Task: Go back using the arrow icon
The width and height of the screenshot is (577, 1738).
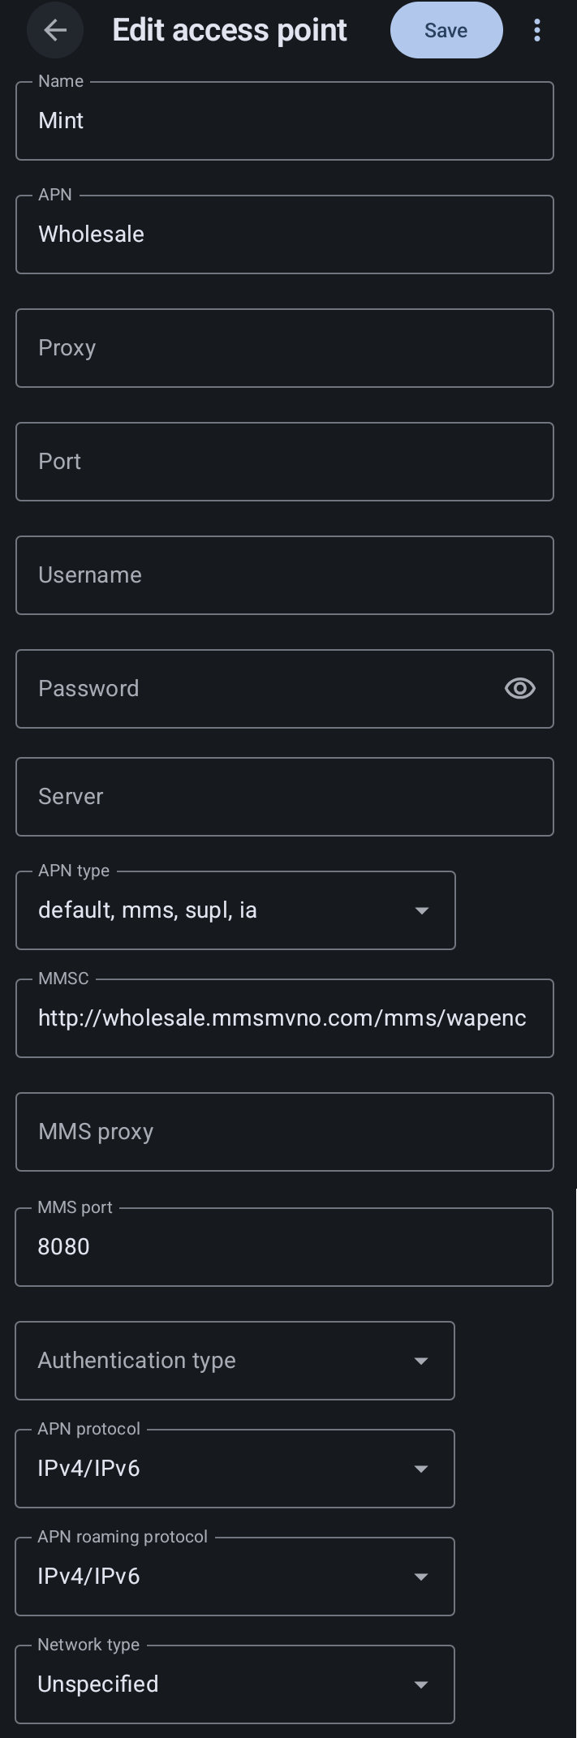Action: click(55, 31)
